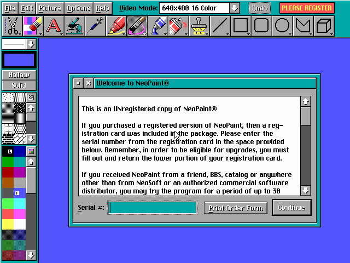Select the Scissors cut tool
This screenshot has width=350, height=263.
(x=13, y=26)
